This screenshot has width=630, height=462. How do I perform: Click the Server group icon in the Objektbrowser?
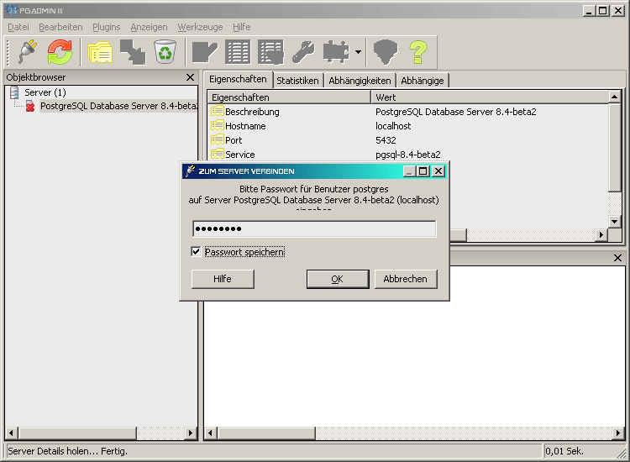click(x=14, y=92)
